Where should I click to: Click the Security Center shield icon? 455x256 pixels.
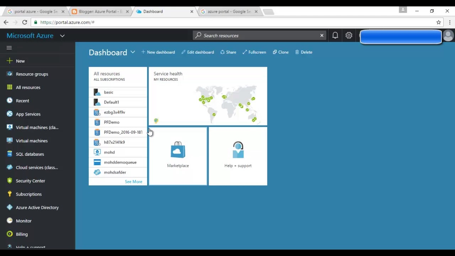click(10, 181)
